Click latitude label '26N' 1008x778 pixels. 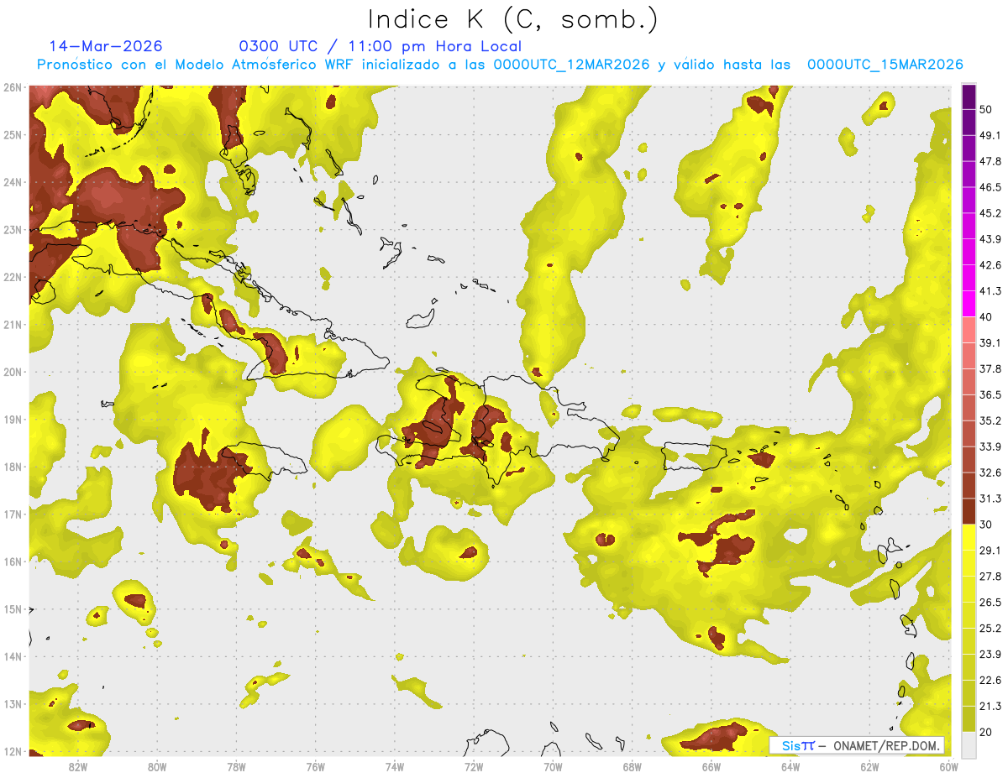click(x=12, y=87)
